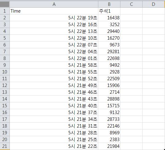The image size is (165, 150).
Task: Select cell containing value 29281
Action: point(109,52)
